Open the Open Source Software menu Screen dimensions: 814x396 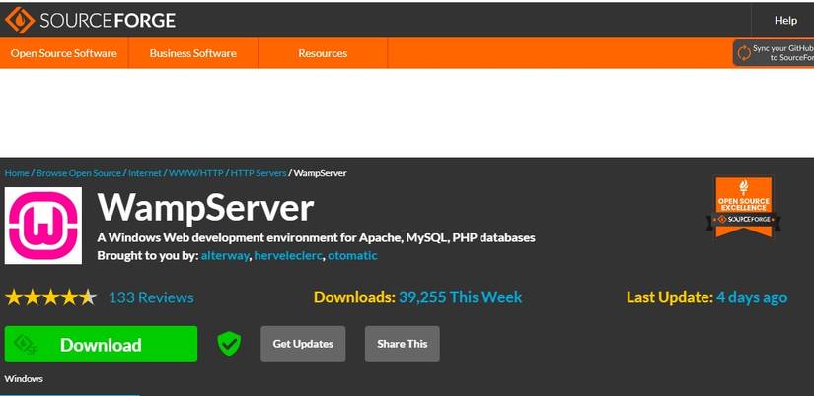[x=64, y=53]
